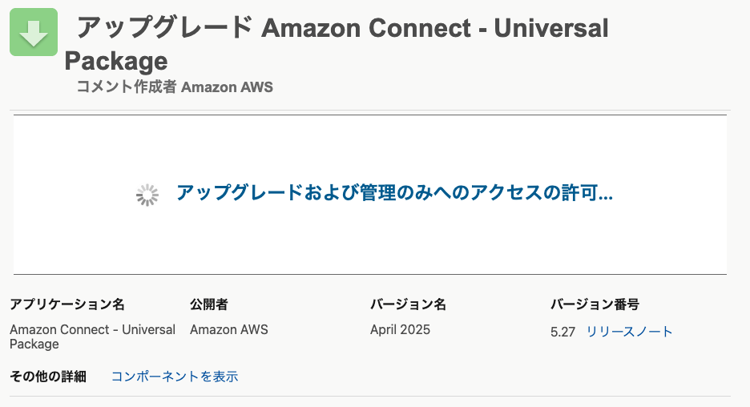
Task: Click the アップグレードおよび管理のみへのアクセスの許可 status message
Action: click(x=394, y=193)
